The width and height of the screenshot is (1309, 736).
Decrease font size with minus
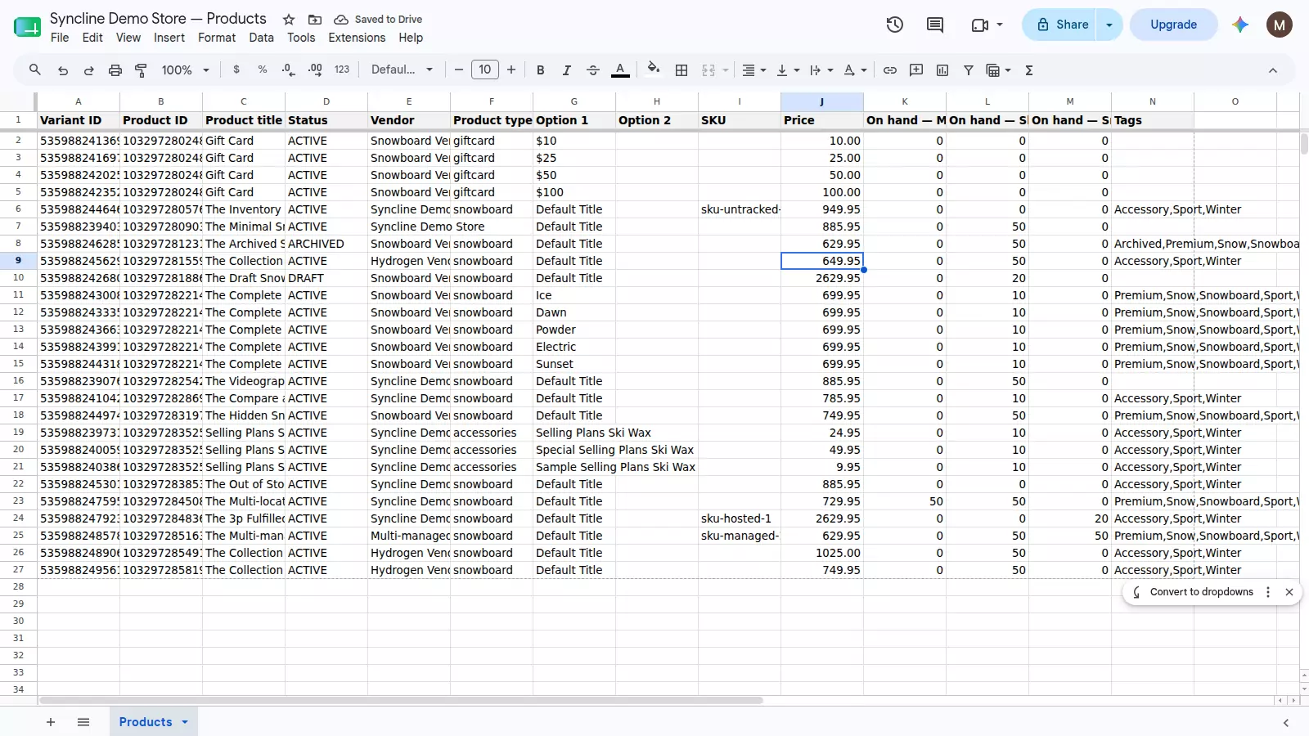click(x=459, y=70)
